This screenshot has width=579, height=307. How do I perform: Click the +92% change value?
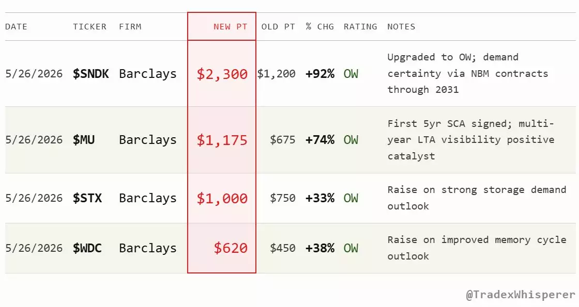tap(320, 74)
